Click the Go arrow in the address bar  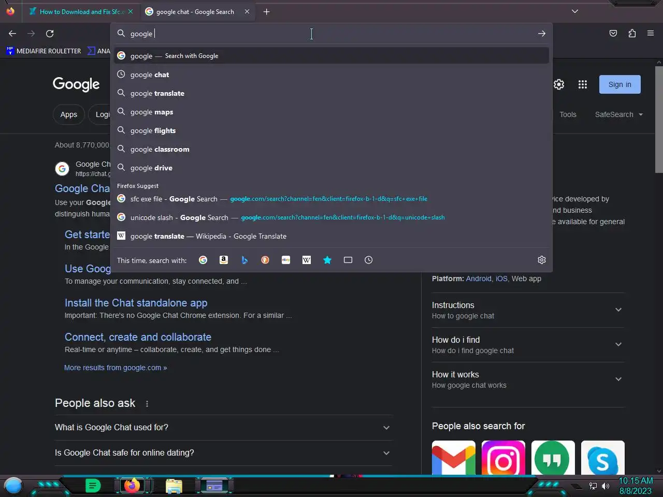click(x=542, y=34)
